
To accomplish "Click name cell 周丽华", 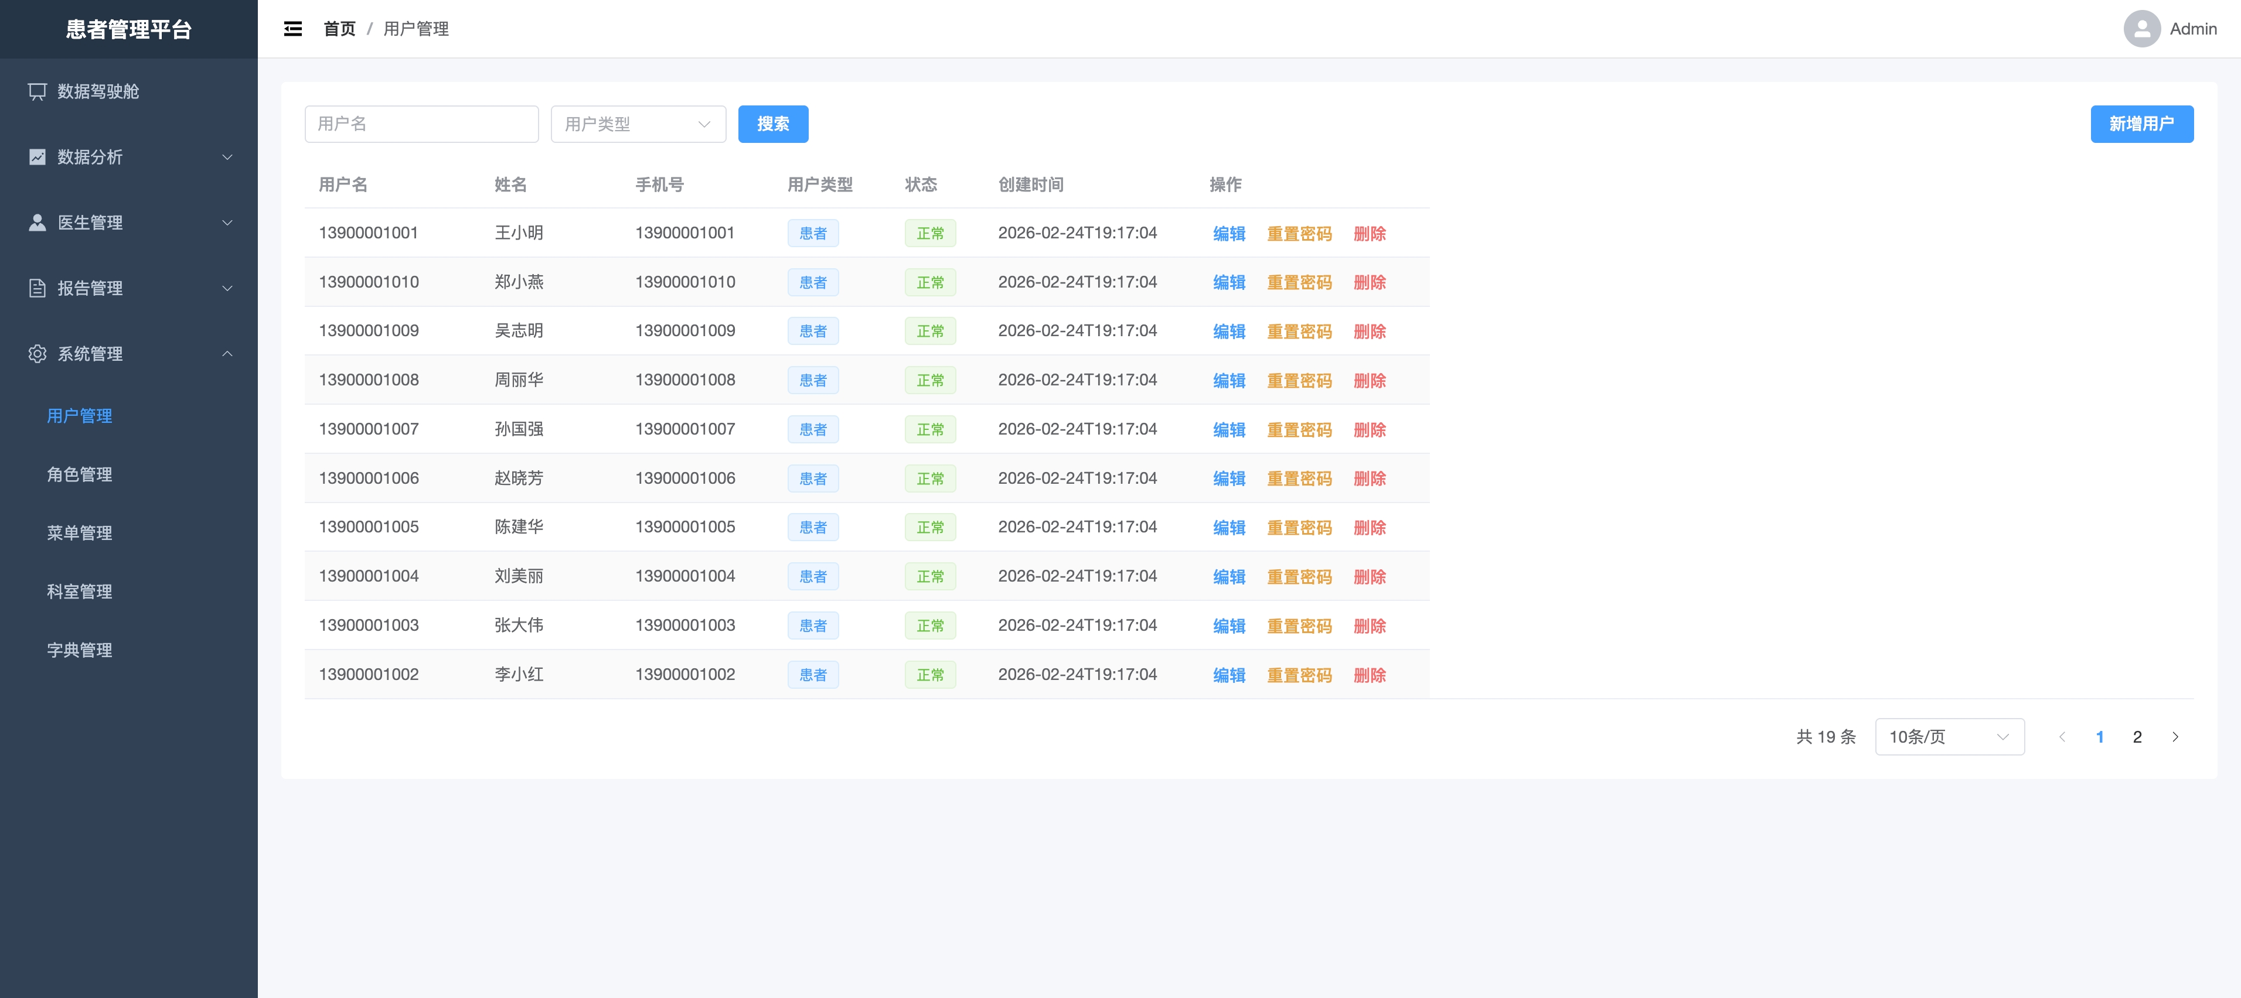I will 519,380.
